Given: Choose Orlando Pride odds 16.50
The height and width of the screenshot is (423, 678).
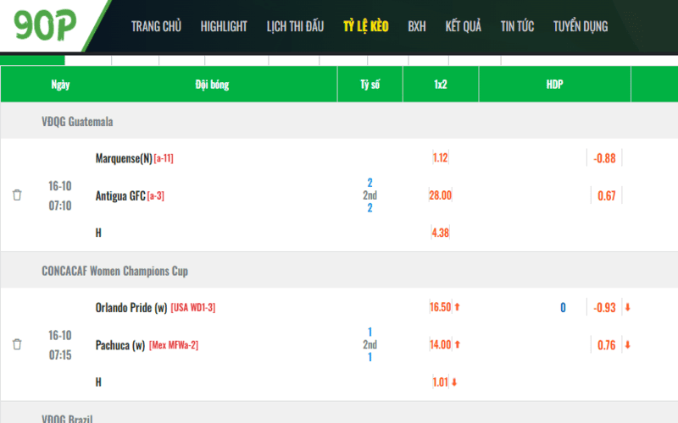Looking at the screenshot, I should click(x=441, y=307).
